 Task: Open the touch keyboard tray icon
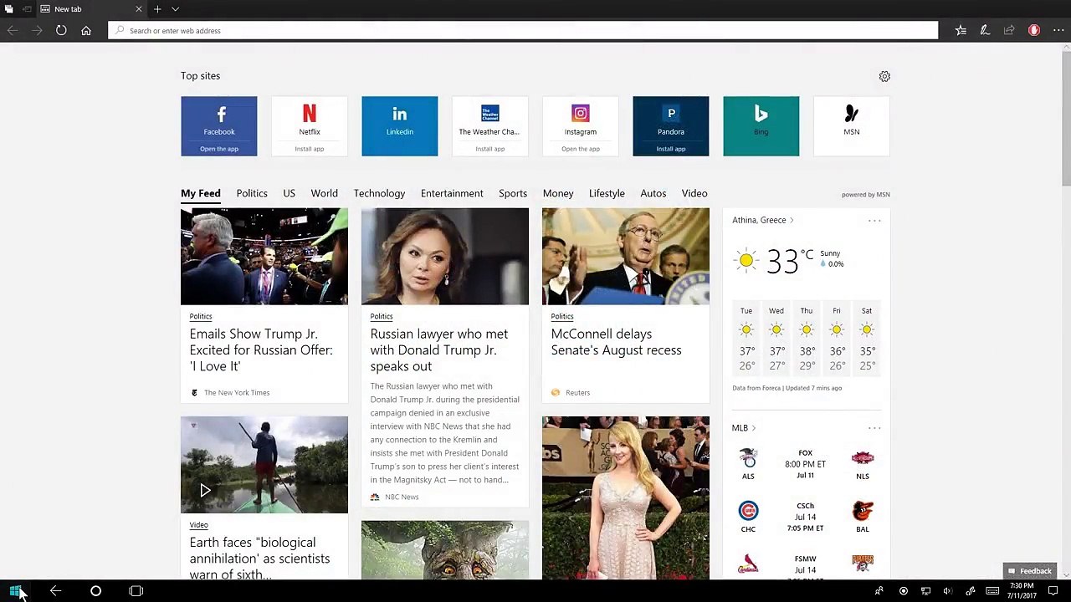click(x=992, y=591)
